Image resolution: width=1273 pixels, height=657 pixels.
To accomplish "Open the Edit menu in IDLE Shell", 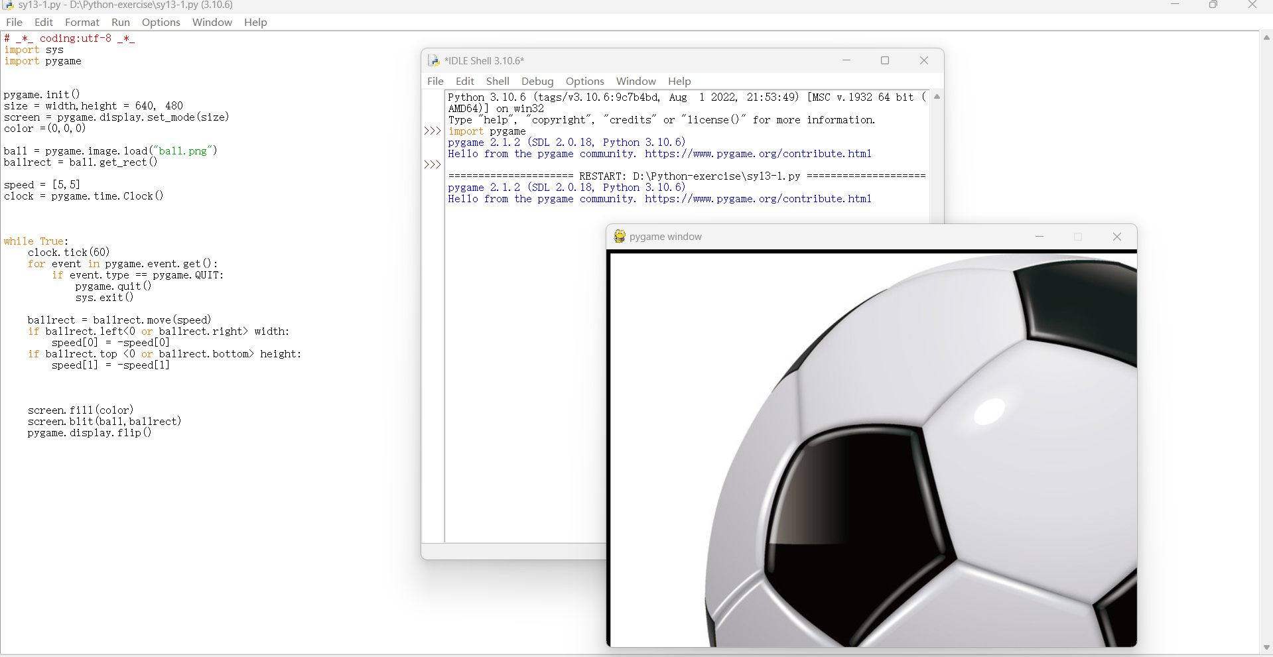I will point(465,81).
